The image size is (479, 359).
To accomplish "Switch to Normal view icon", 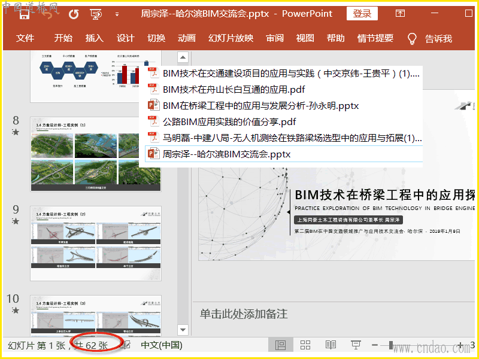I will pyautogui.click(x=280, y=345).
